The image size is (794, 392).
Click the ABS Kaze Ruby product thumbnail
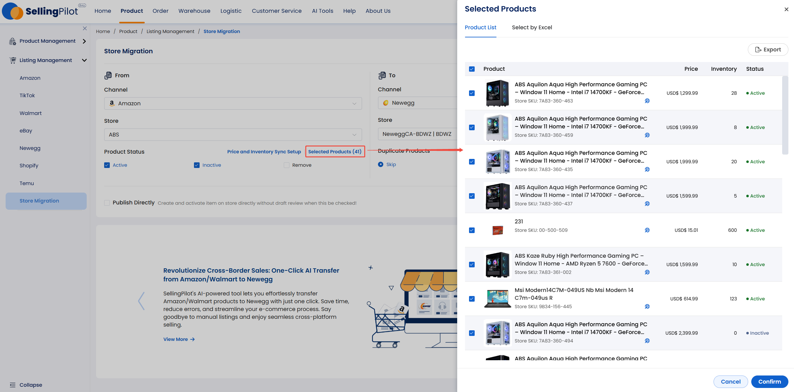tap(497, 264)
